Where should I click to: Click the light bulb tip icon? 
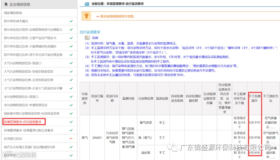87,16
